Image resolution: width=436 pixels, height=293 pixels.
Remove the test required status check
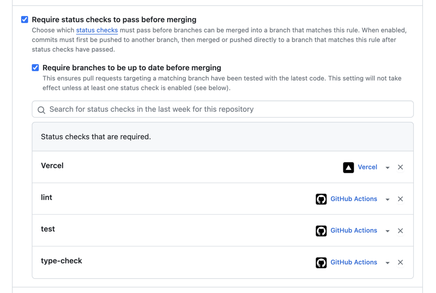pos(400,231)
